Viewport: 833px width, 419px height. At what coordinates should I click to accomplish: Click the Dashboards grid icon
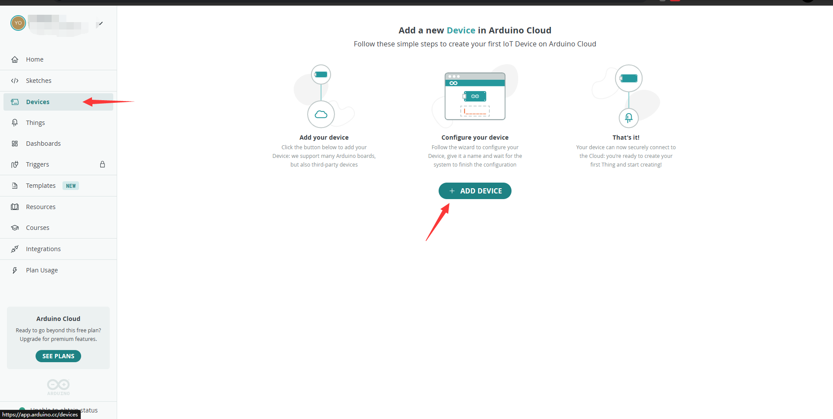click(15, 144)
